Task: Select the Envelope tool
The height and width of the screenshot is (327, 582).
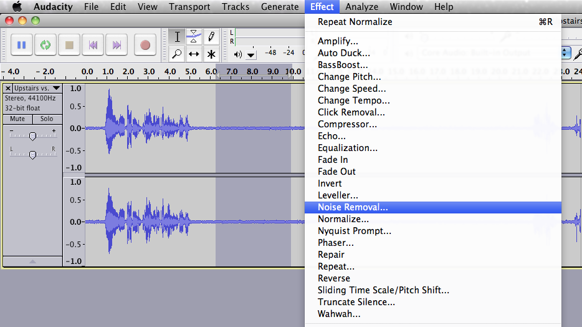Action: 194,36
